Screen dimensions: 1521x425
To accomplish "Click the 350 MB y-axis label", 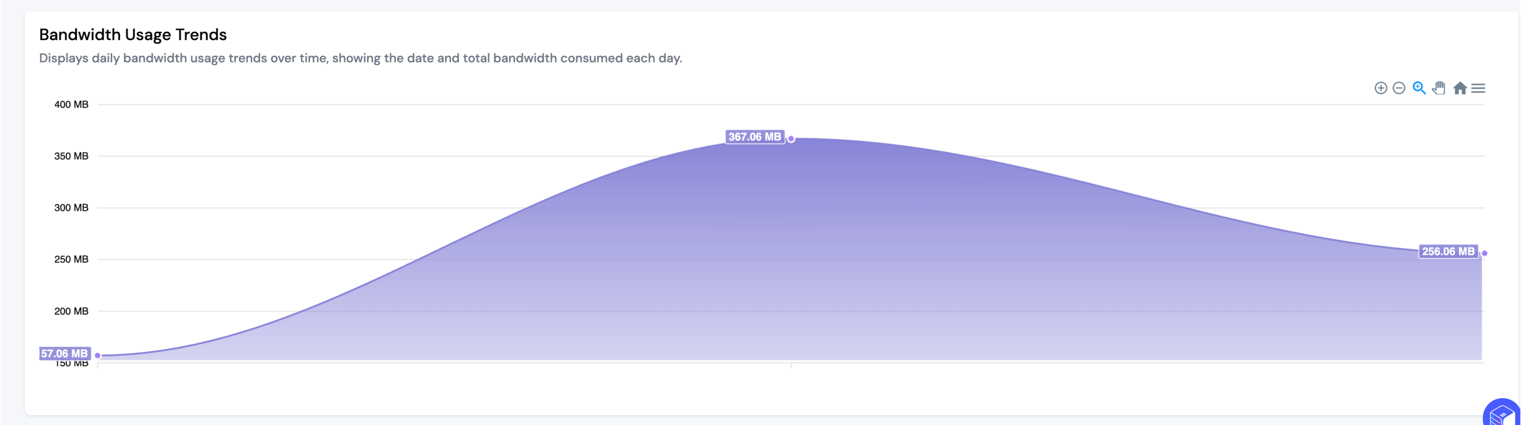I will tap(71, 156).
